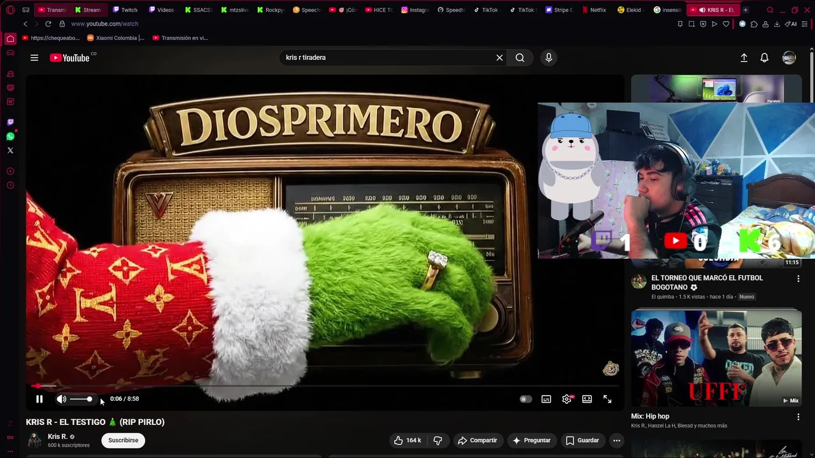Click the video title KRIS R - EL TESTIGO
The height and width of the screenshot is (458, 815).
point(95,422)
